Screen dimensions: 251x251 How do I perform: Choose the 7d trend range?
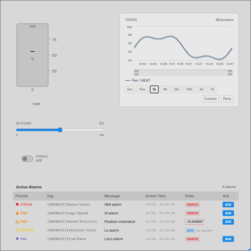(x=212, y=89)
